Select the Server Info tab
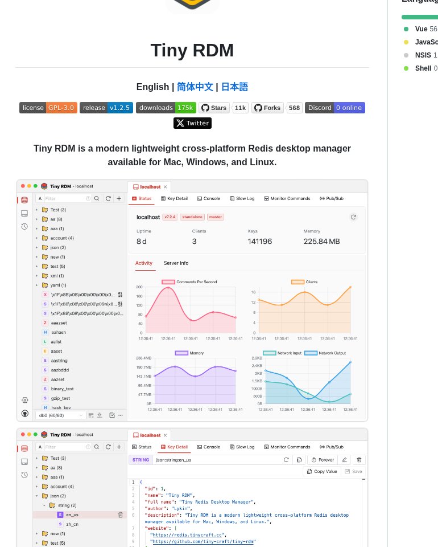The height and width of the screenshot is (547, 438). coord(176,263)
